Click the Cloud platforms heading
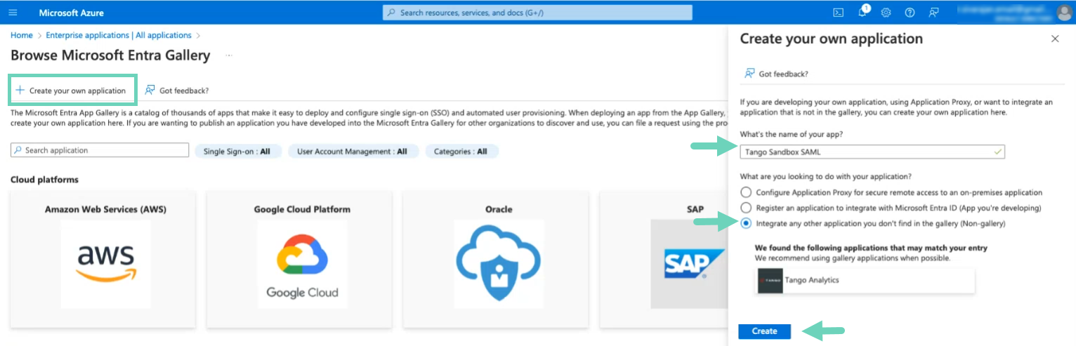The height and width of the screenshot is (346, 1076). pyautogui.click(x=44, y=180)
